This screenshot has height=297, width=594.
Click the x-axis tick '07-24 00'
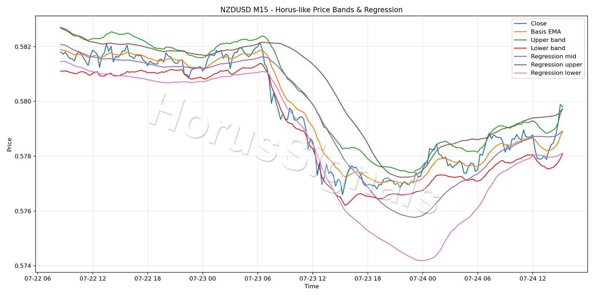pyautogui.click(x=422, y=278)
